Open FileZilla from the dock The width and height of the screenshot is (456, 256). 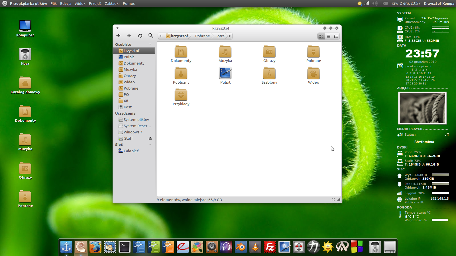click(270, 247)
